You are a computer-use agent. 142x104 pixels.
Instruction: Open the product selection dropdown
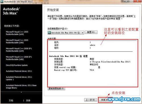66,33
